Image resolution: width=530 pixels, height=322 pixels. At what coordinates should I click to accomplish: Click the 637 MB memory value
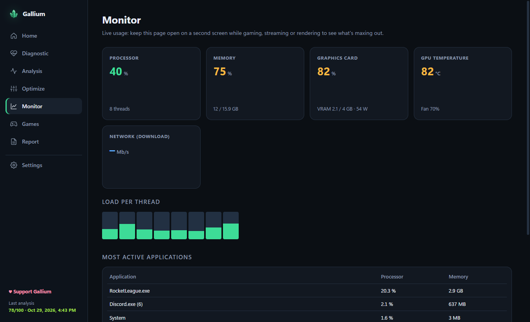pos(457,304)
